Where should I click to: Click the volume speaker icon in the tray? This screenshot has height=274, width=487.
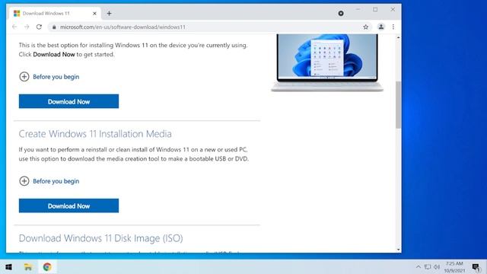[437, 267]
